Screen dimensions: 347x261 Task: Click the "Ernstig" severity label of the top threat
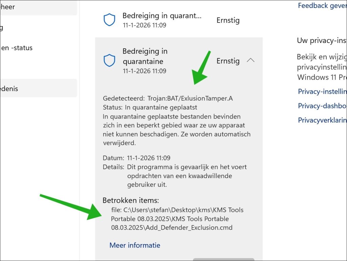point(228,20)
